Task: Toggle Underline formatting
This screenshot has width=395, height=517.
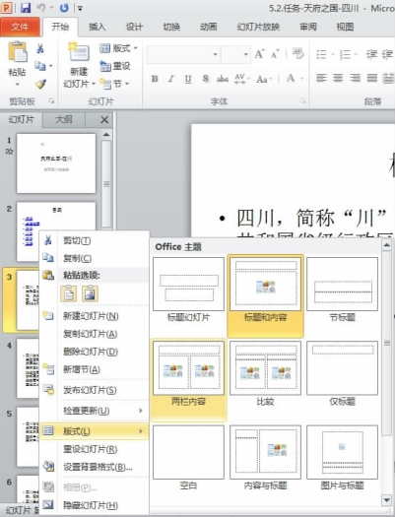Action: point(188,79)
